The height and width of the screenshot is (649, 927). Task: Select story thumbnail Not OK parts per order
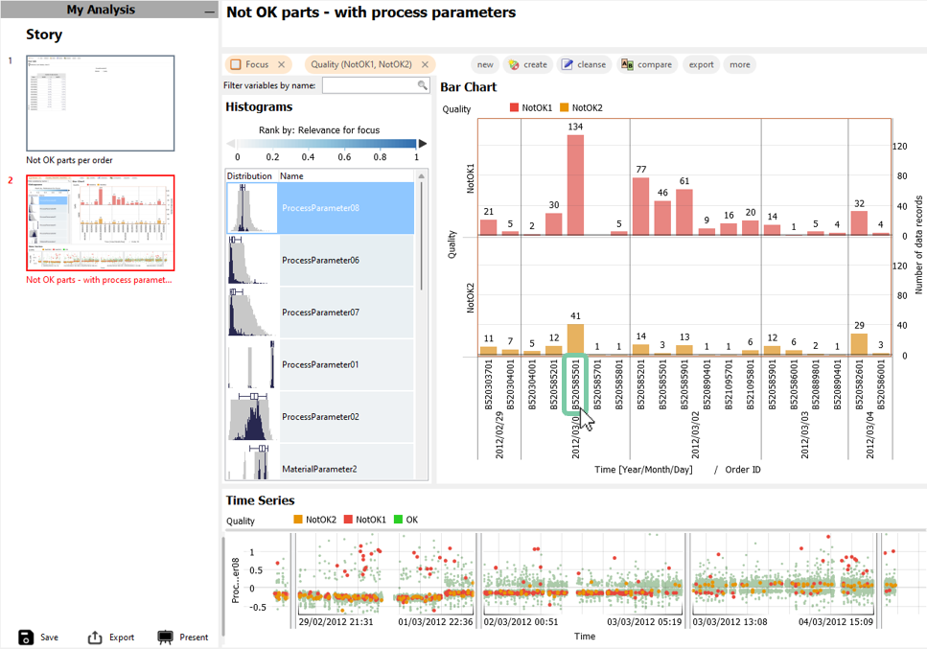click(x=101, y=104)
